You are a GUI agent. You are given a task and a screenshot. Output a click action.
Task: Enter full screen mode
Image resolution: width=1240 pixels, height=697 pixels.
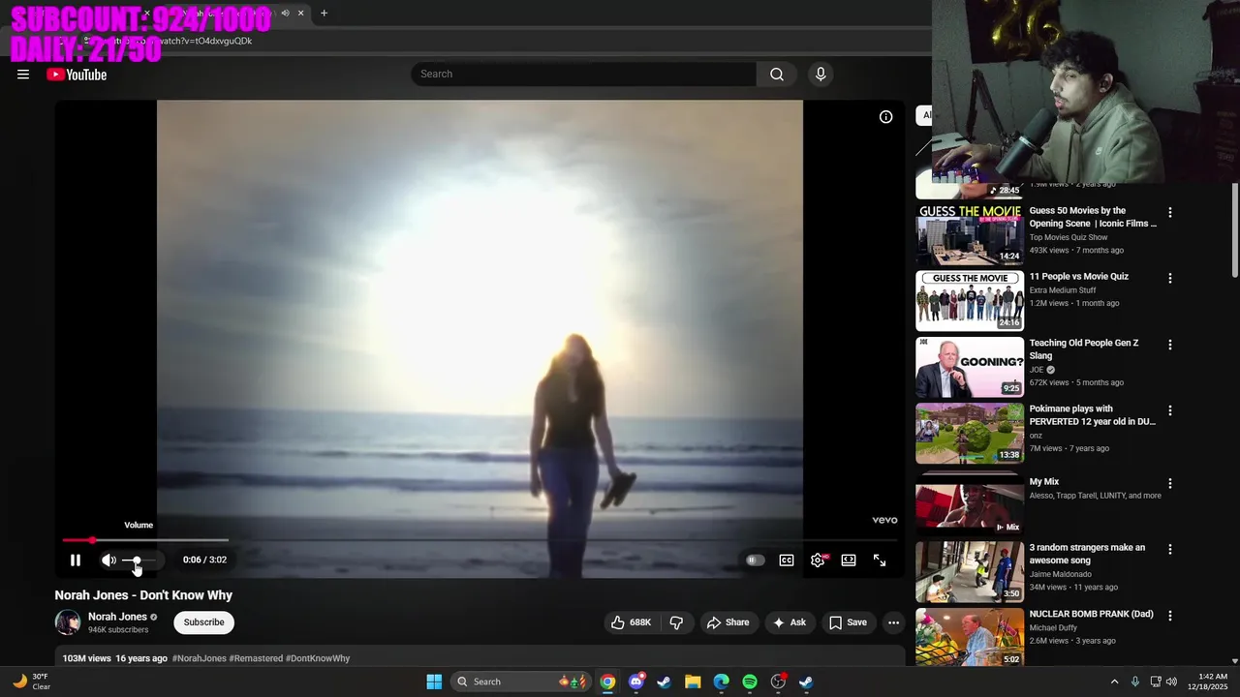pyautogui.click(x=880, y=560)
